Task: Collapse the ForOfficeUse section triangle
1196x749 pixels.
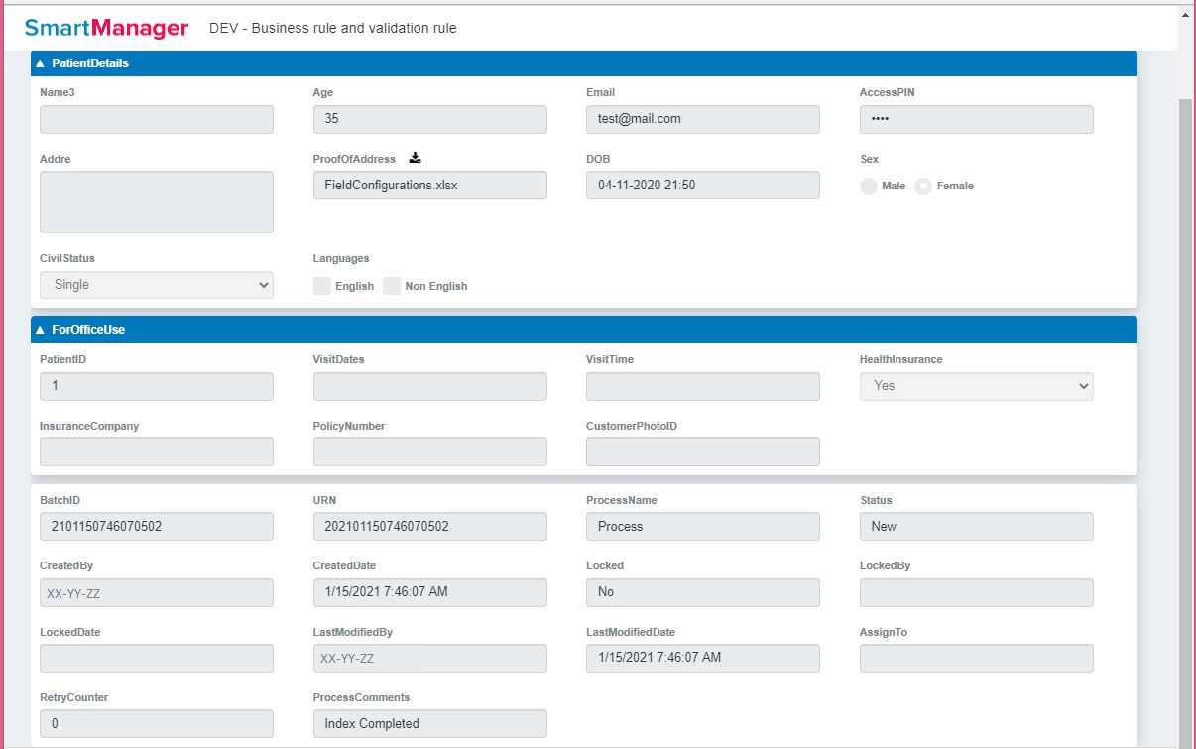Action: point(41,330)
